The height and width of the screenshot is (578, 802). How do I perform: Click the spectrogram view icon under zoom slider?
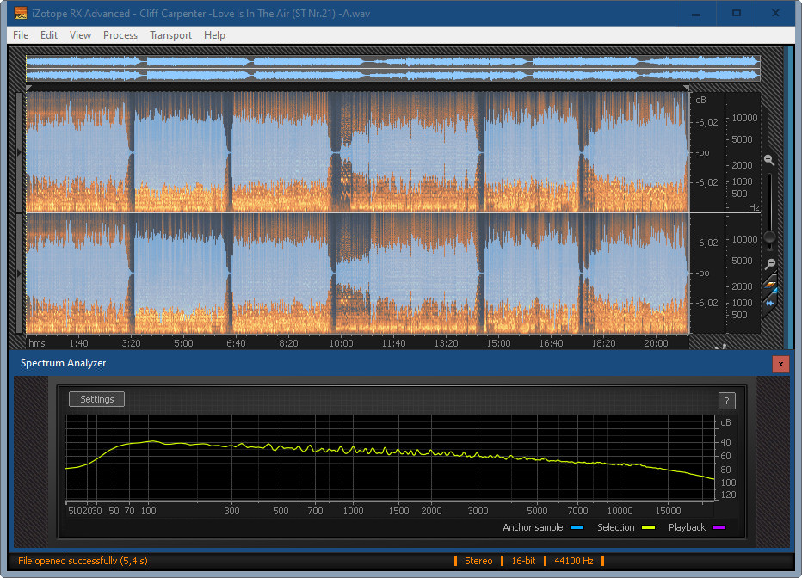[x=770, y=284]
